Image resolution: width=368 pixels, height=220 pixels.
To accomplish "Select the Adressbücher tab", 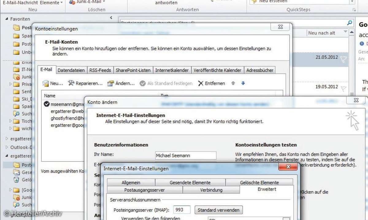I will click(x=260, y=70).
